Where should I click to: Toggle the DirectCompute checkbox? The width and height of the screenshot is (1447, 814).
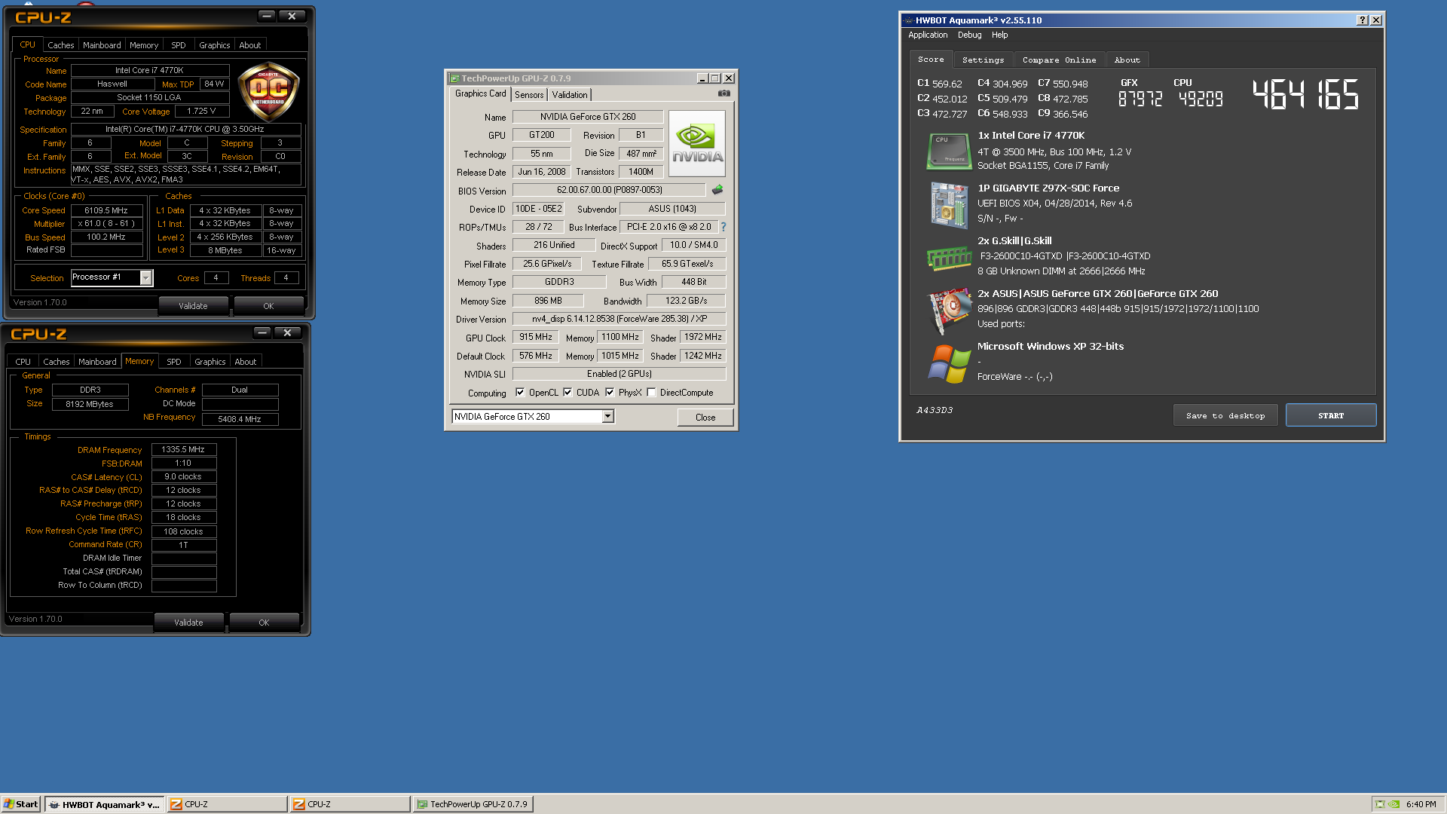pos(651,392)
